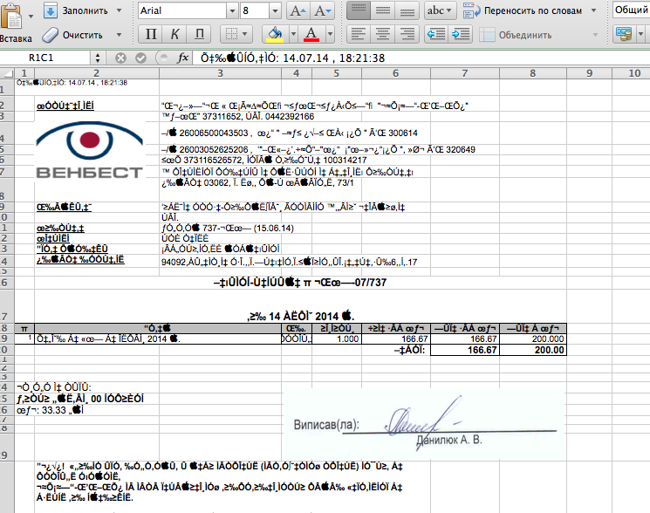Click the Merge (Объединить) button
Viewport: 650px width, 513px height.
coord(516,35)
